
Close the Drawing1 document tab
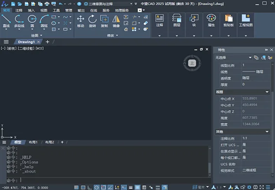click(x=38, y=42)
